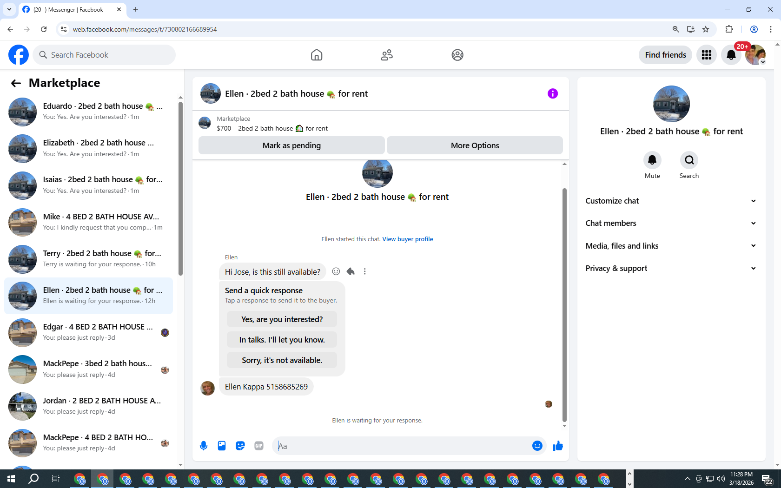This screenshot has width=781, height=488.
Task: Open the Chrome profile icon
Action: 754,29
